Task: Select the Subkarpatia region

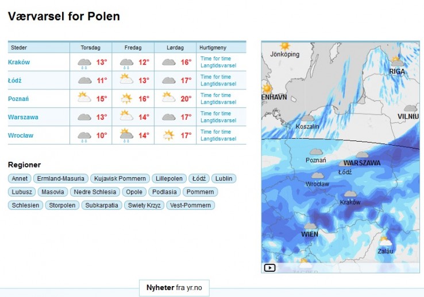Action: [102, 205]
